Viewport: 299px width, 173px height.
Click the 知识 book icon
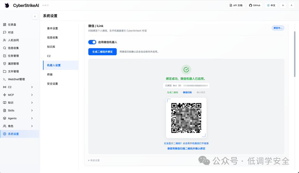(x=5, y=103)
